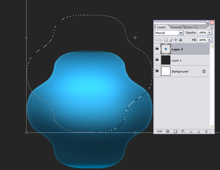Click the layers list scroll up arrow
This screenshot has height=170, width=220.
[212, 46]
